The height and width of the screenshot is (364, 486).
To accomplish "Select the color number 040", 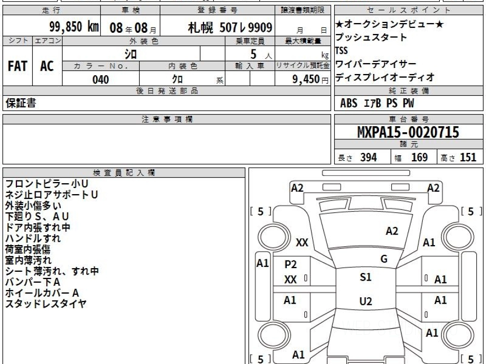I will 100,80.
